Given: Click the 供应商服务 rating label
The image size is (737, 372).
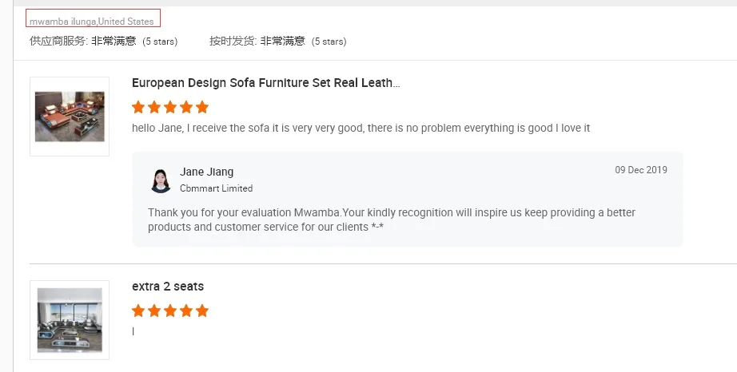Looking at the screenshot, I should pyautogui.click(x=58, y=41).
